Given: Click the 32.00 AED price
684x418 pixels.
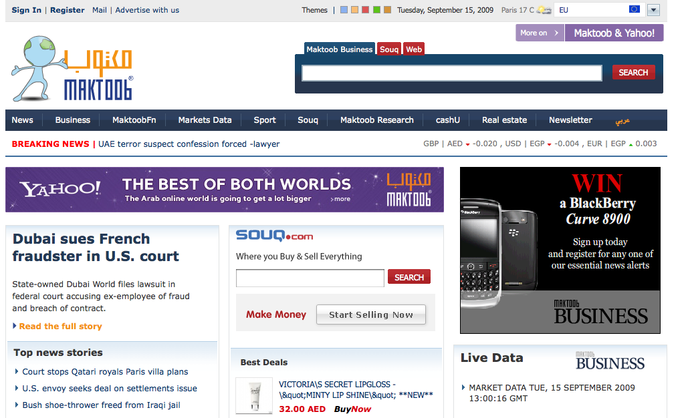Looking at the screenshot, I should pos(302,409).
